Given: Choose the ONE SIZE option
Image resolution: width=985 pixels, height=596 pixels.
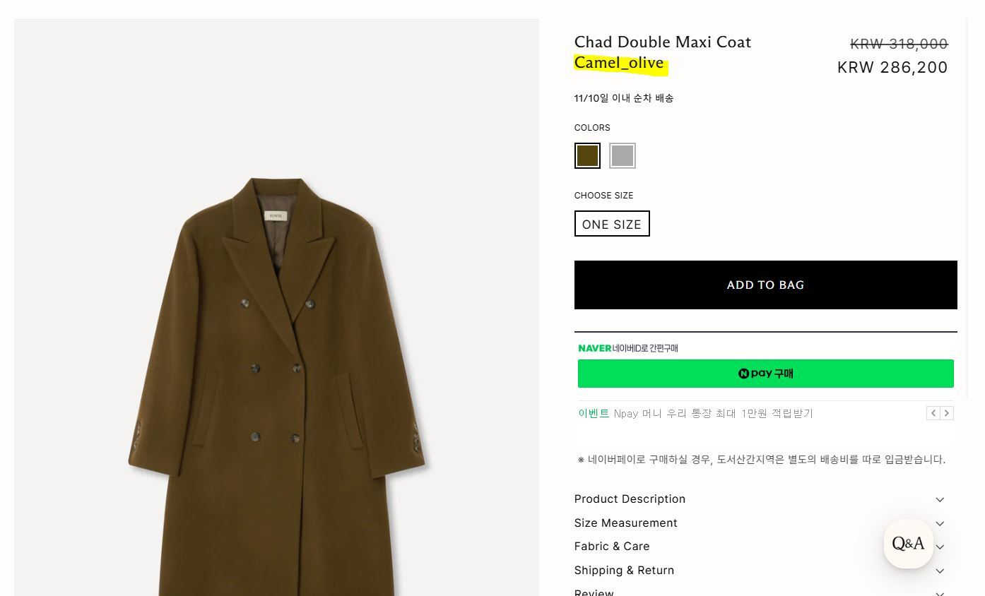Looking at the screenshot, I should coord(612,224).
